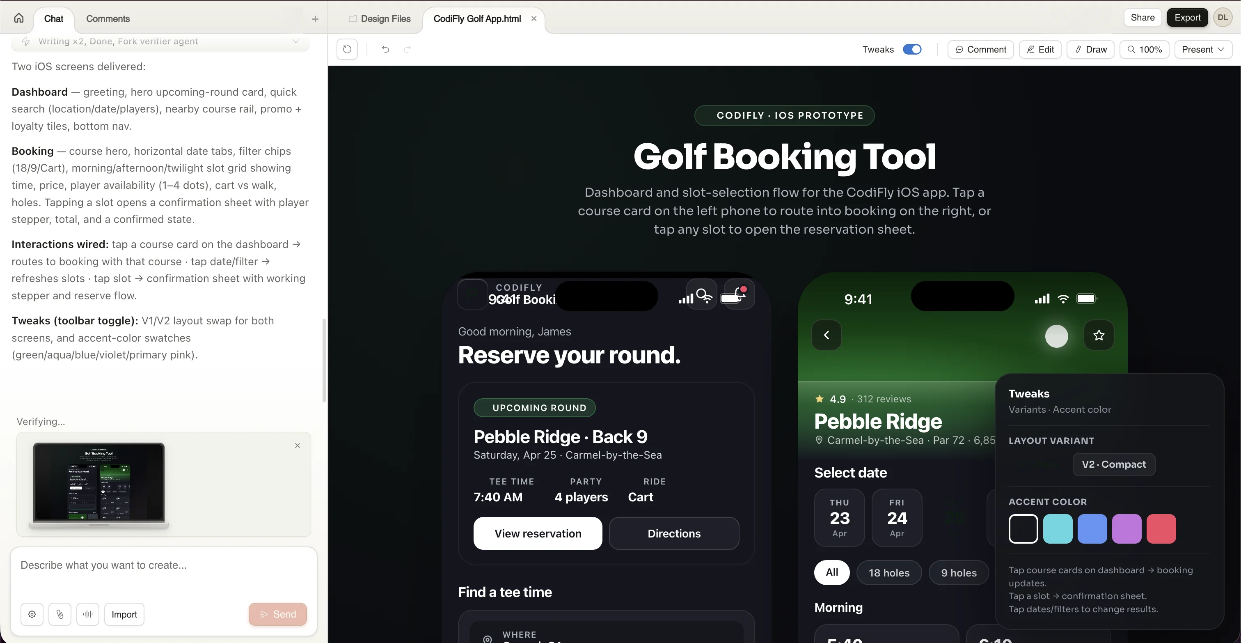Select the Draw tool in the toolbar
1241x643 pixels.
coord(1090,49)
